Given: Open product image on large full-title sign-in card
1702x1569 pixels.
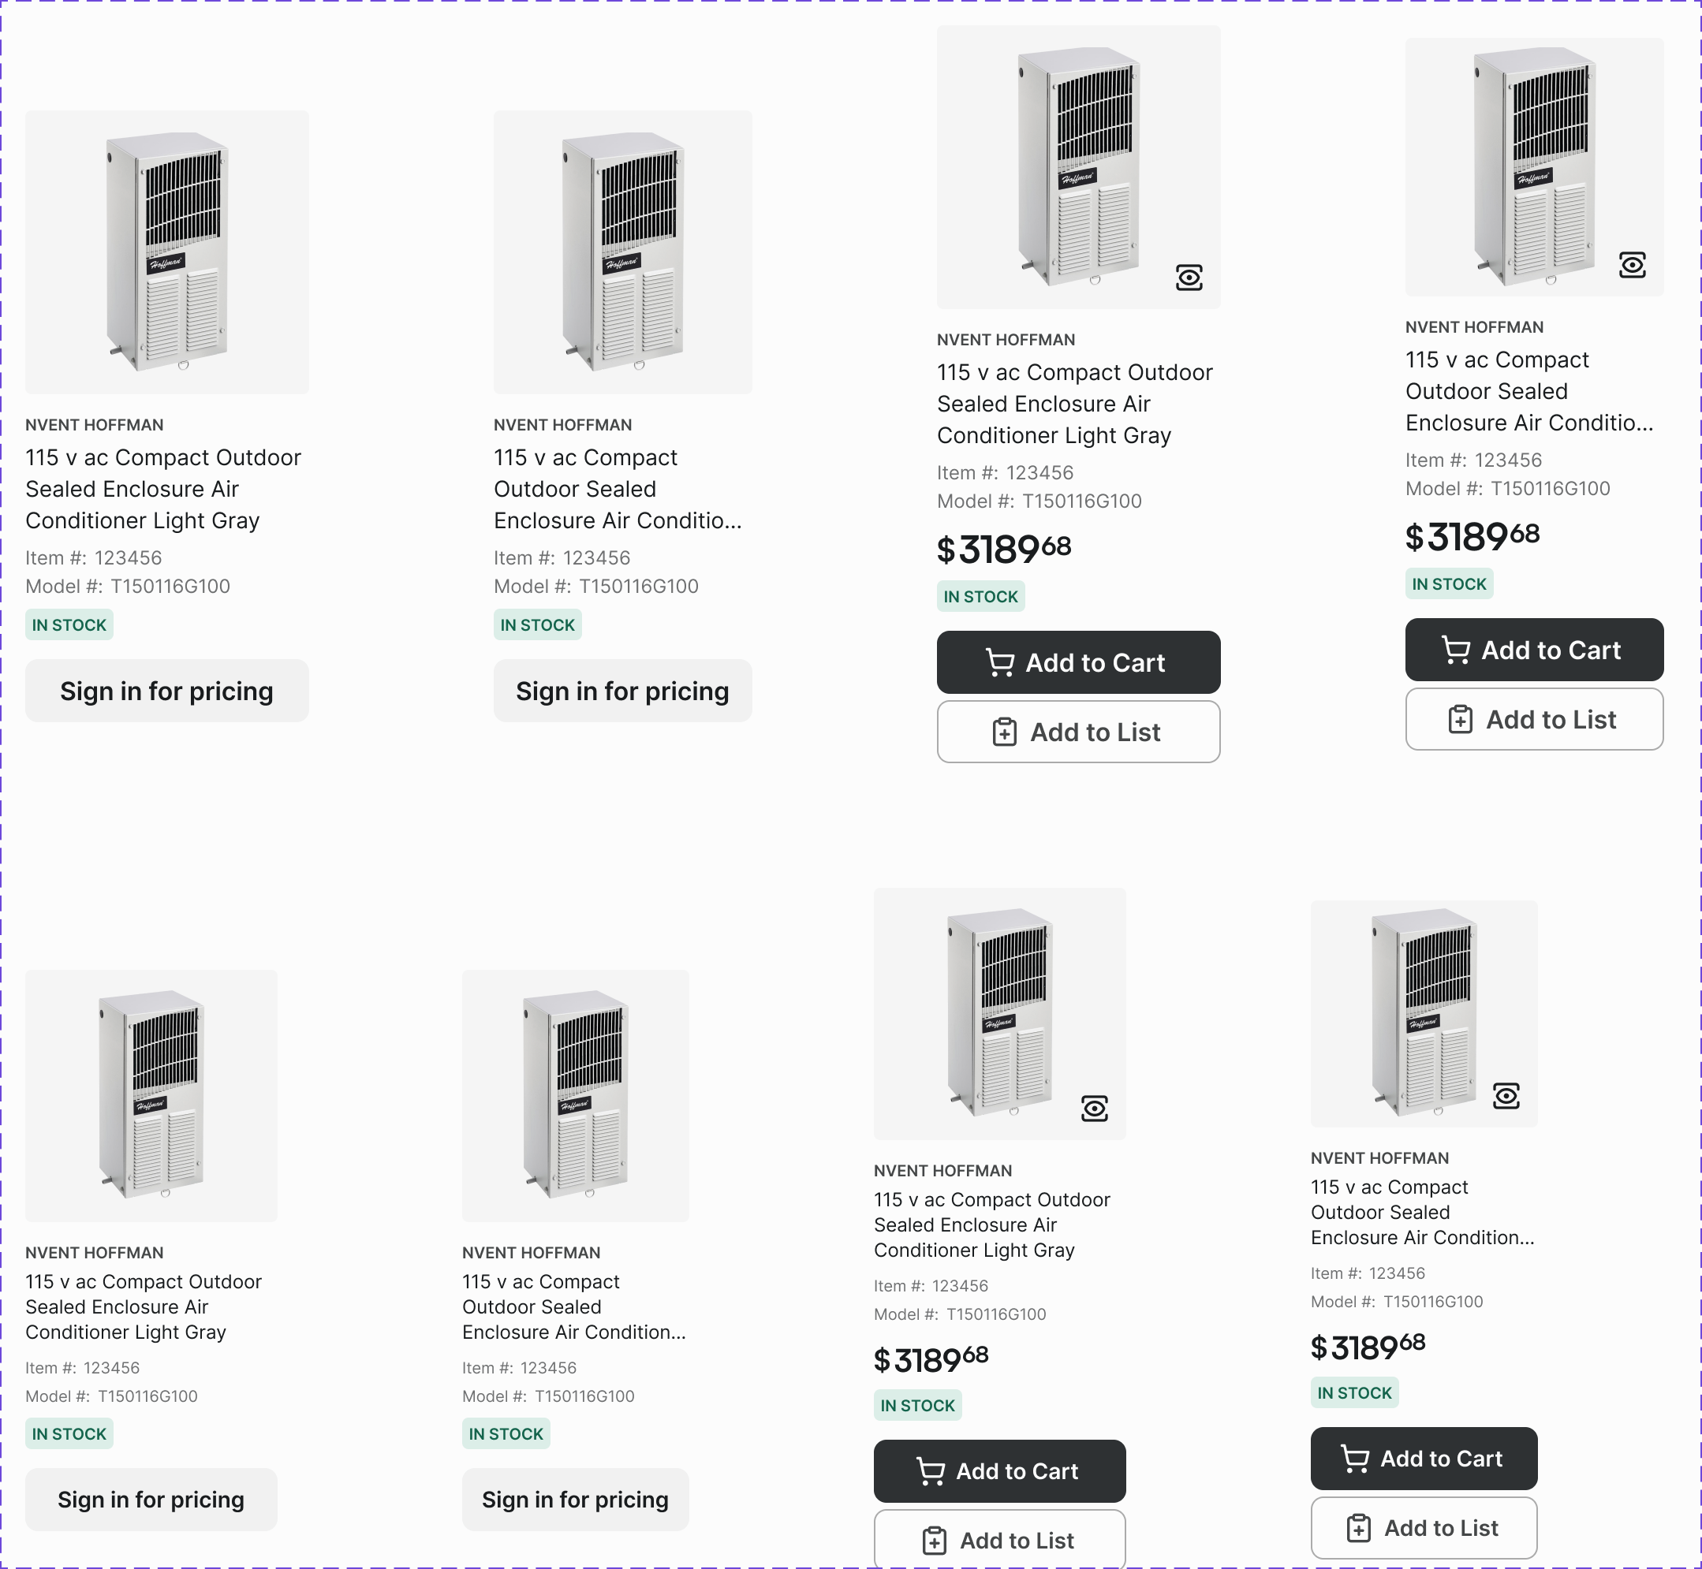Looking at the screenshot, I should (166, 252).
